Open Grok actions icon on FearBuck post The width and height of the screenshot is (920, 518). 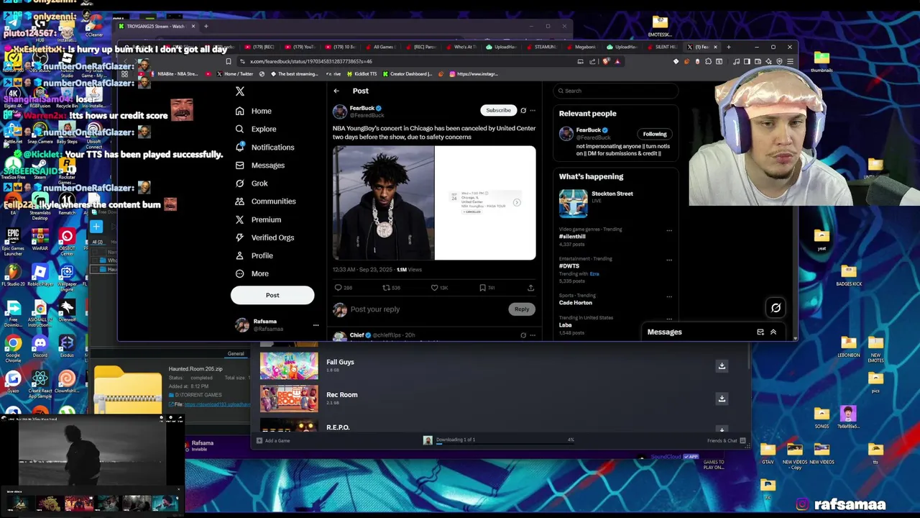click(x=523, y=111)
